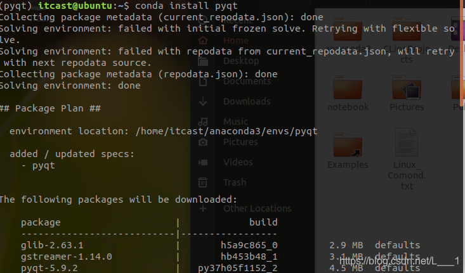465x273 pixels.
Task: Select the notebook folder icon
Action: 348,87
